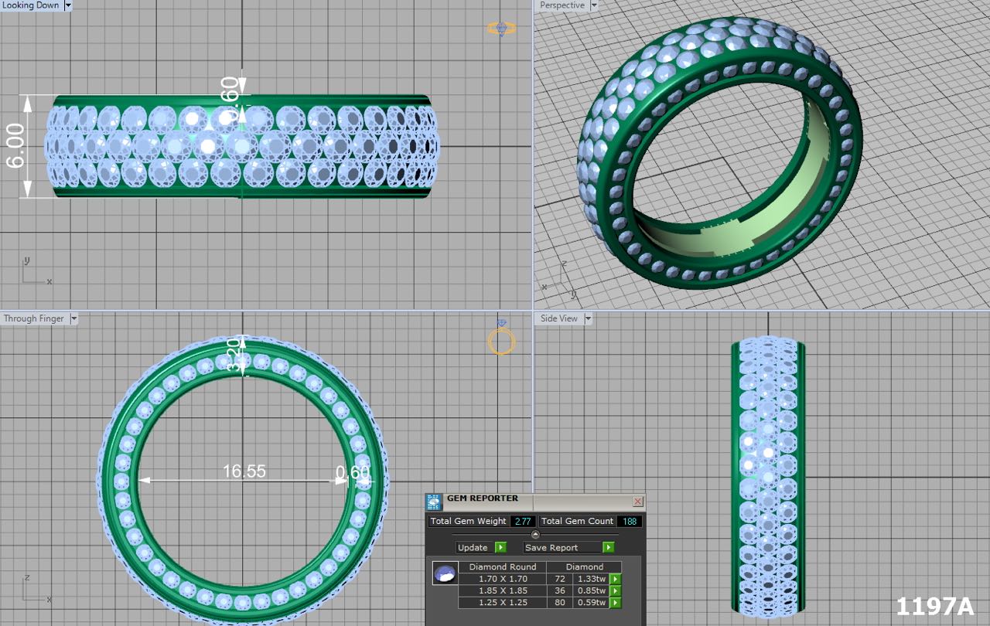Click the Through Finger viewport title
This screenshot has height=626, width=990.
coord(34,318)
